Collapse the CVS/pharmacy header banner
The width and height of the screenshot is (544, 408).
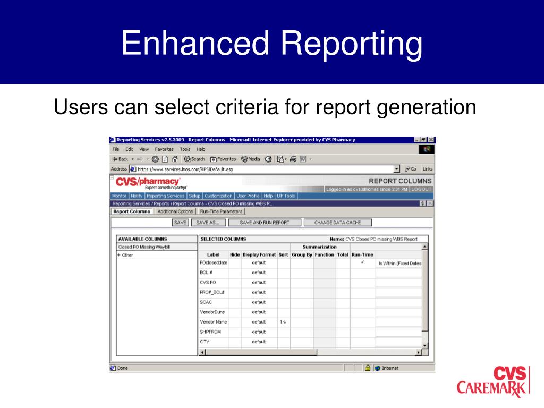[112, 177]
